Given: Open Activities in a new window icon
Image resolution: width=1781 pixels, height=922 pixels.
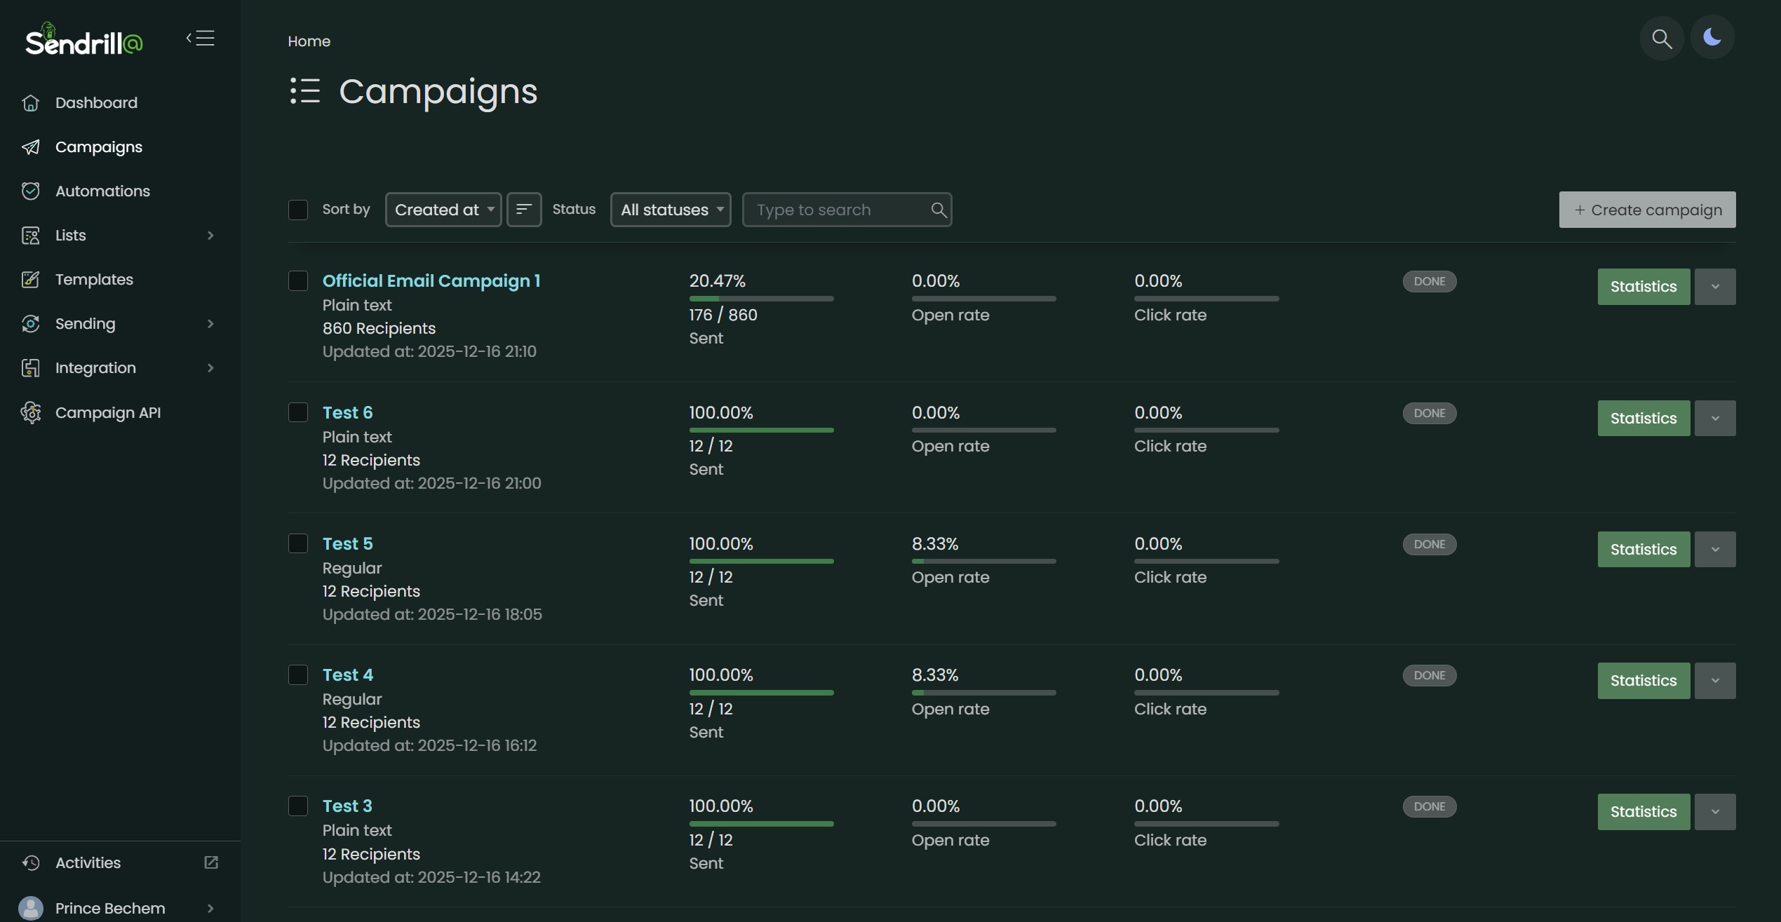Looking at the screenshot, I should pyautogui.click(x=211, y=862).
